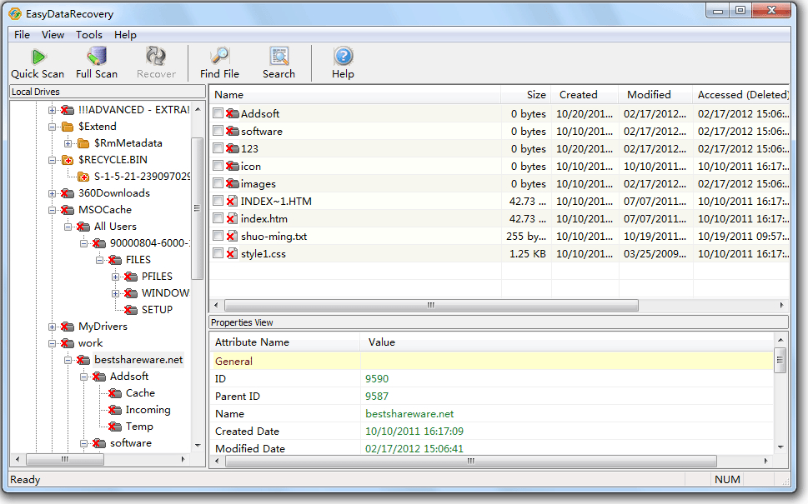The height and width of the screenshot is (504, 808).
Task: Select the bestshareware.net folder in tree
Action: 138,360
